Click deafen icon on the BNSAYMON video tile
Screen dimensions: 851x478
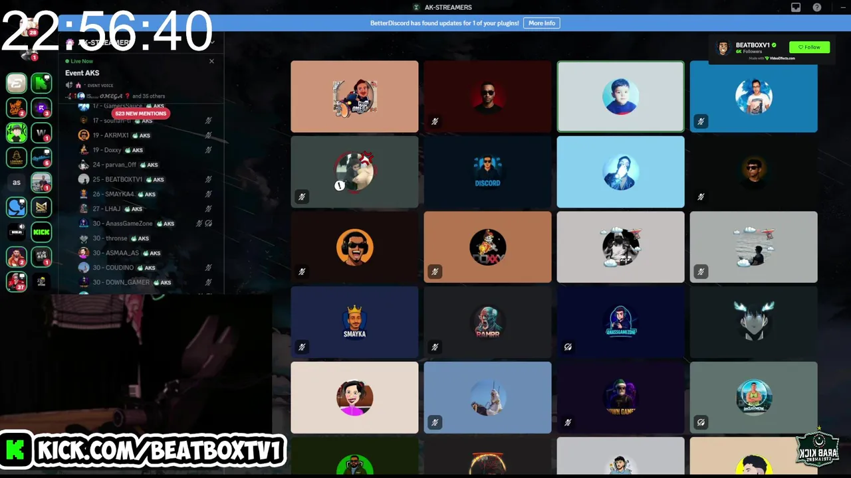(x=701, y=422)
